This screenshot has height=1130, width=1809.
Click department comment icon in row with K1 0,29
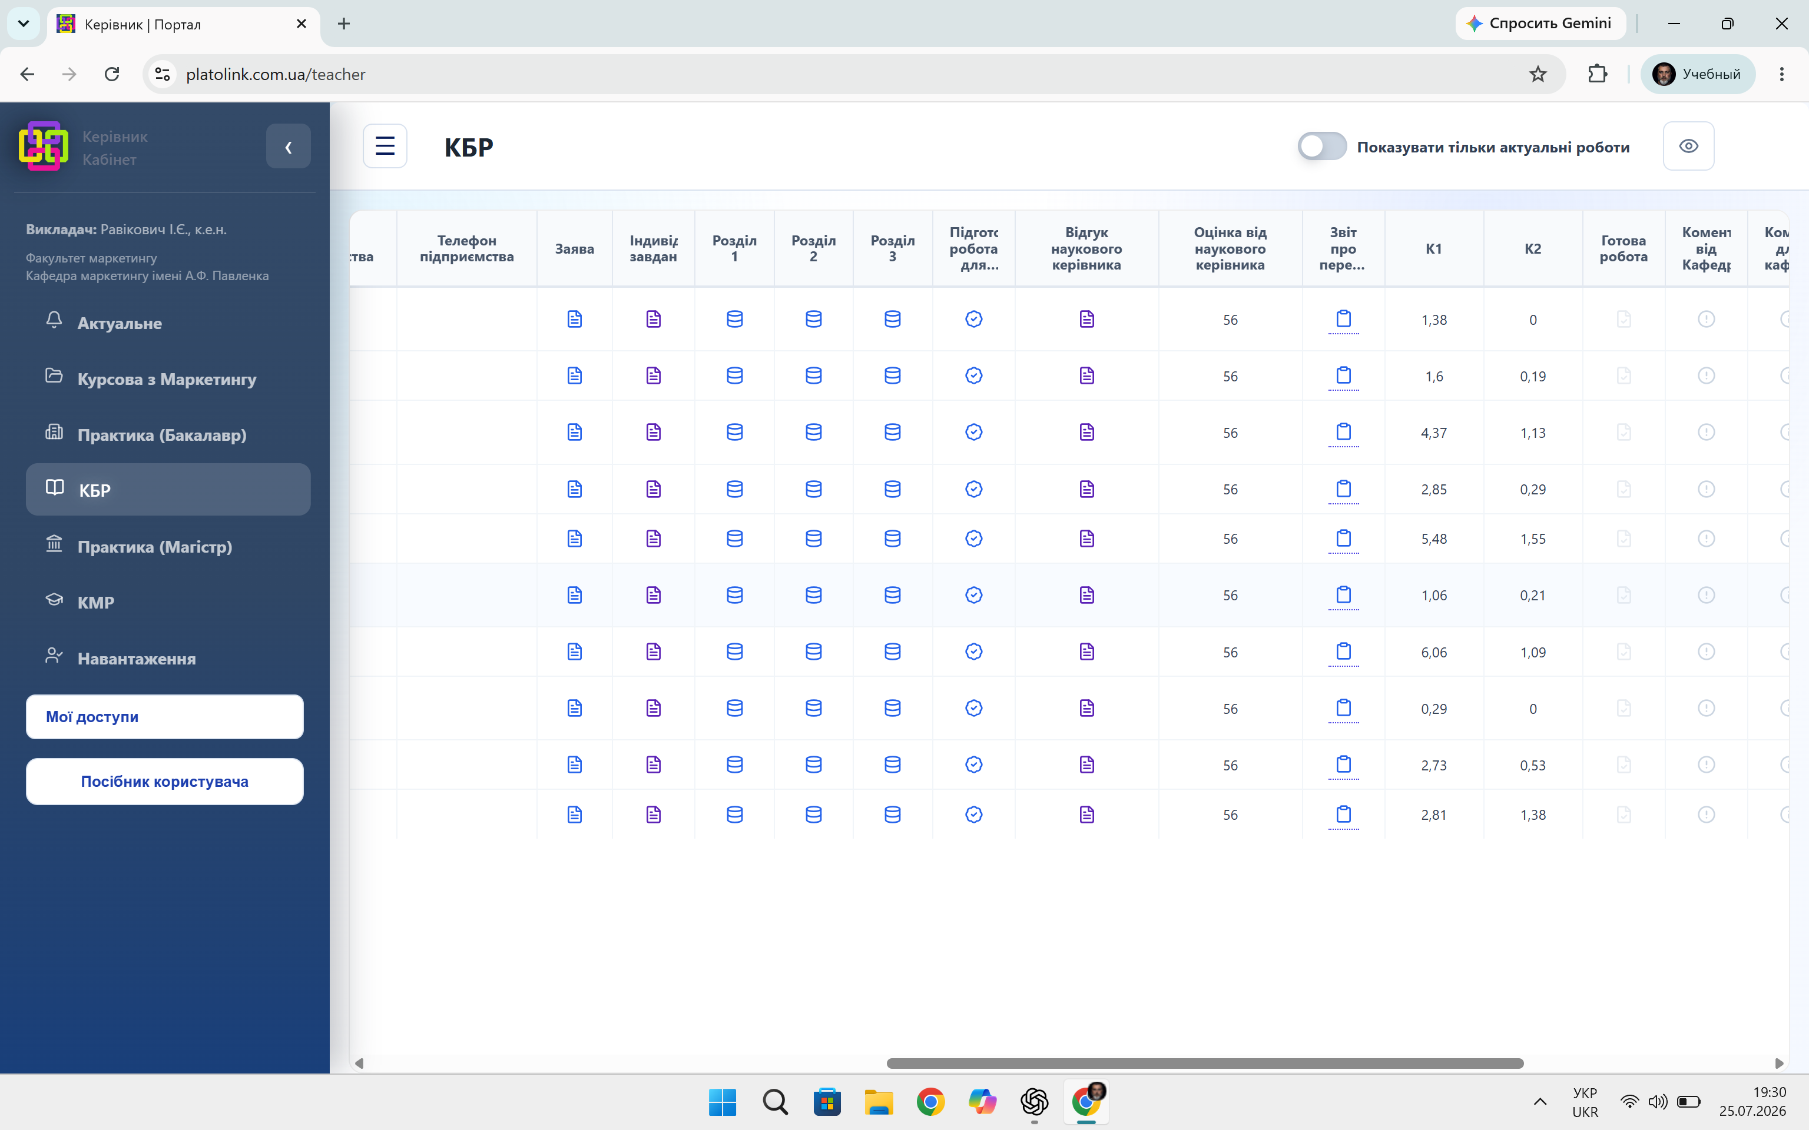(x=1706, y=708)
